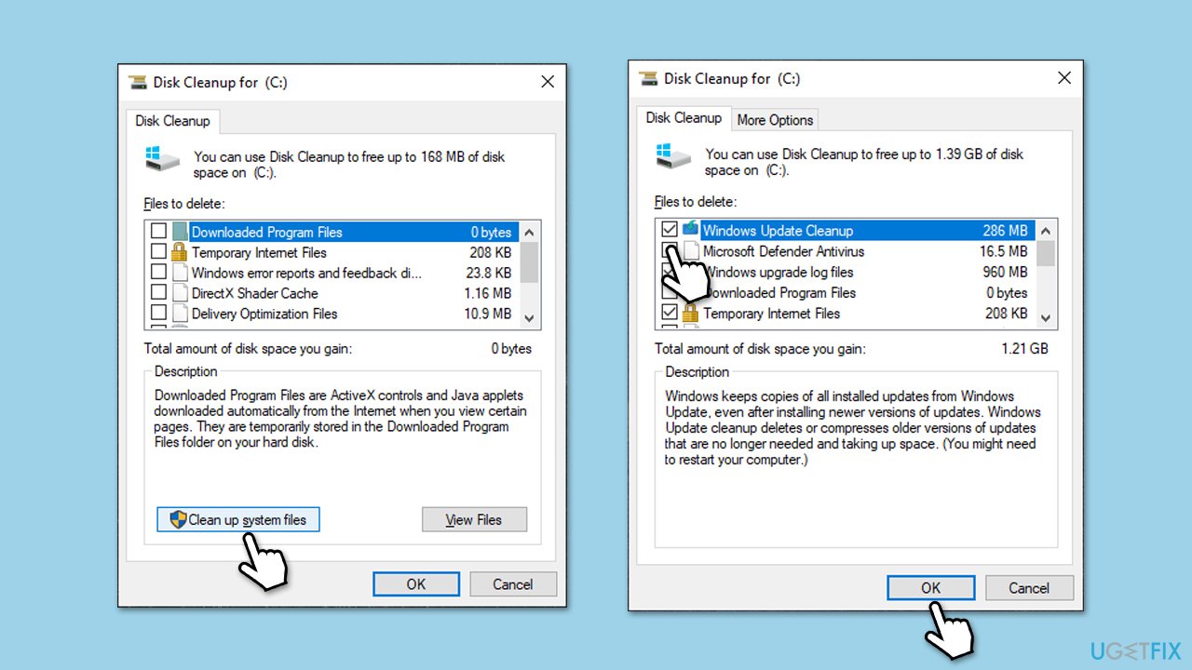Click shield icon on Clean up system files
The image size is (1192, 670).
pyautogui.click(x=178, y=519)
